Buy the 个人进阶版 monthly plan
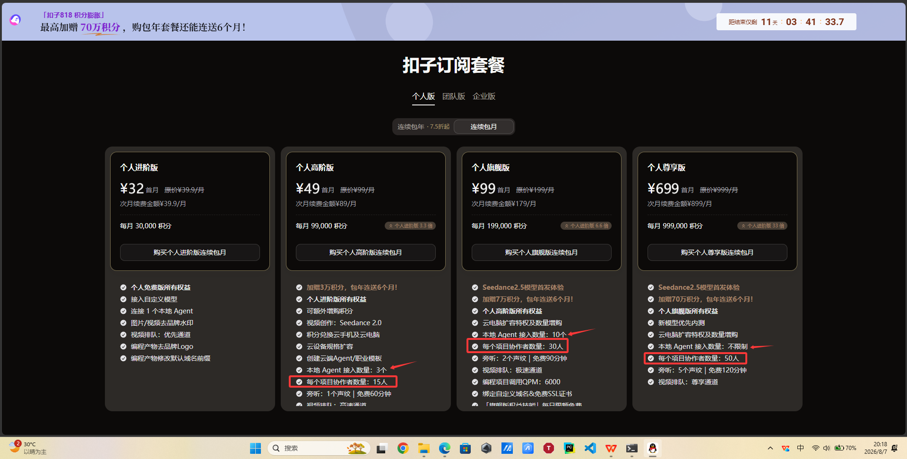 (x=190, y=252)
